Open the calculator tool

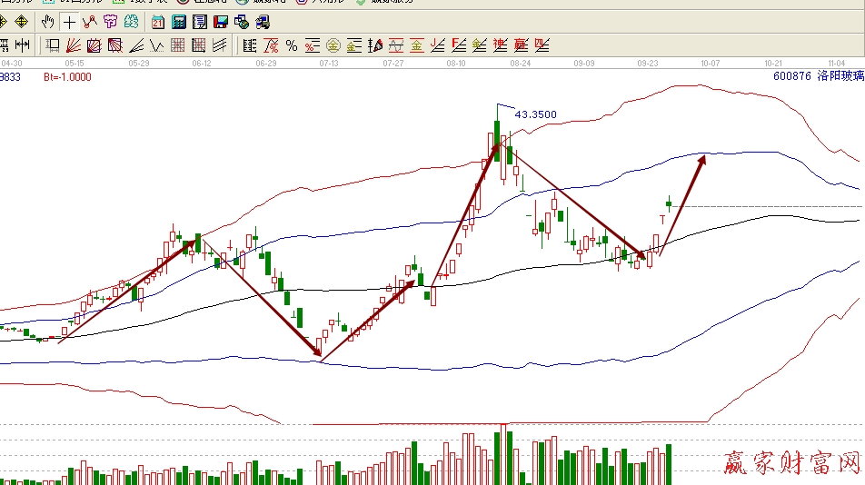tap(180, 21)
